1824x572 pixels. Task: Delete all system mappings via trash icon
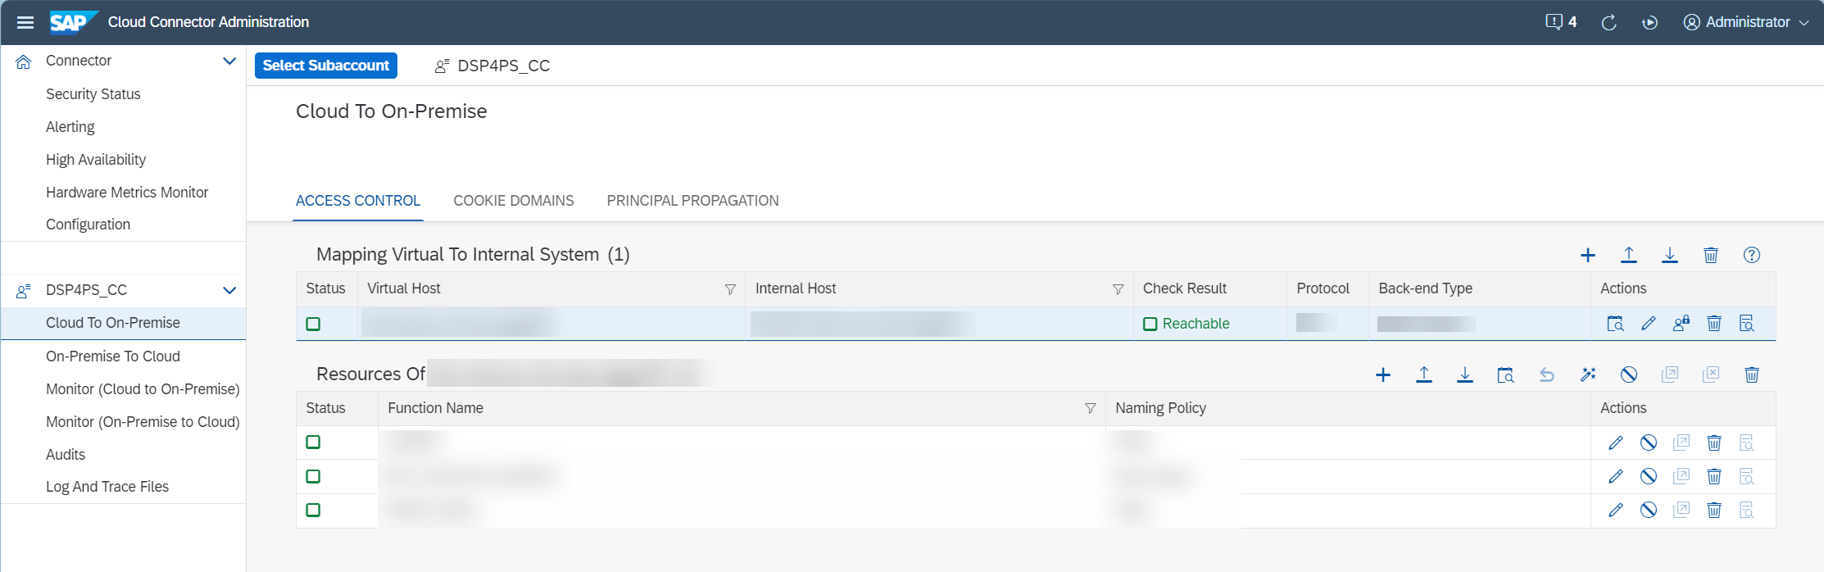coord(1711,255)
